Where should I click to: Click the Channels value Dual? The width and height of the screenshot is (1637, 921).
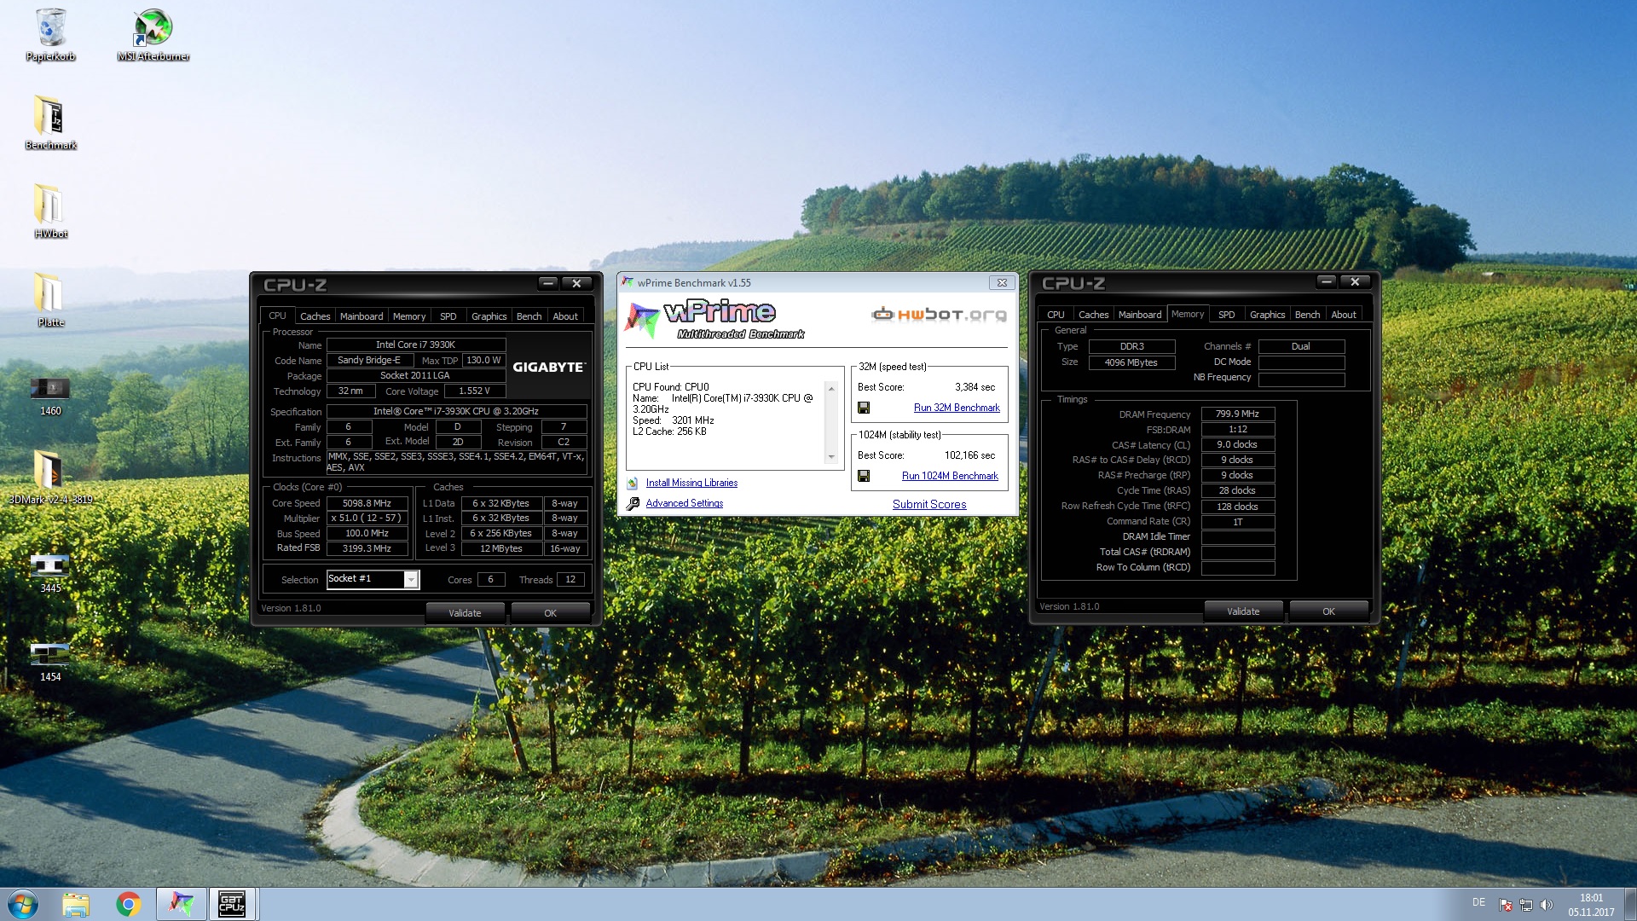1301,346
